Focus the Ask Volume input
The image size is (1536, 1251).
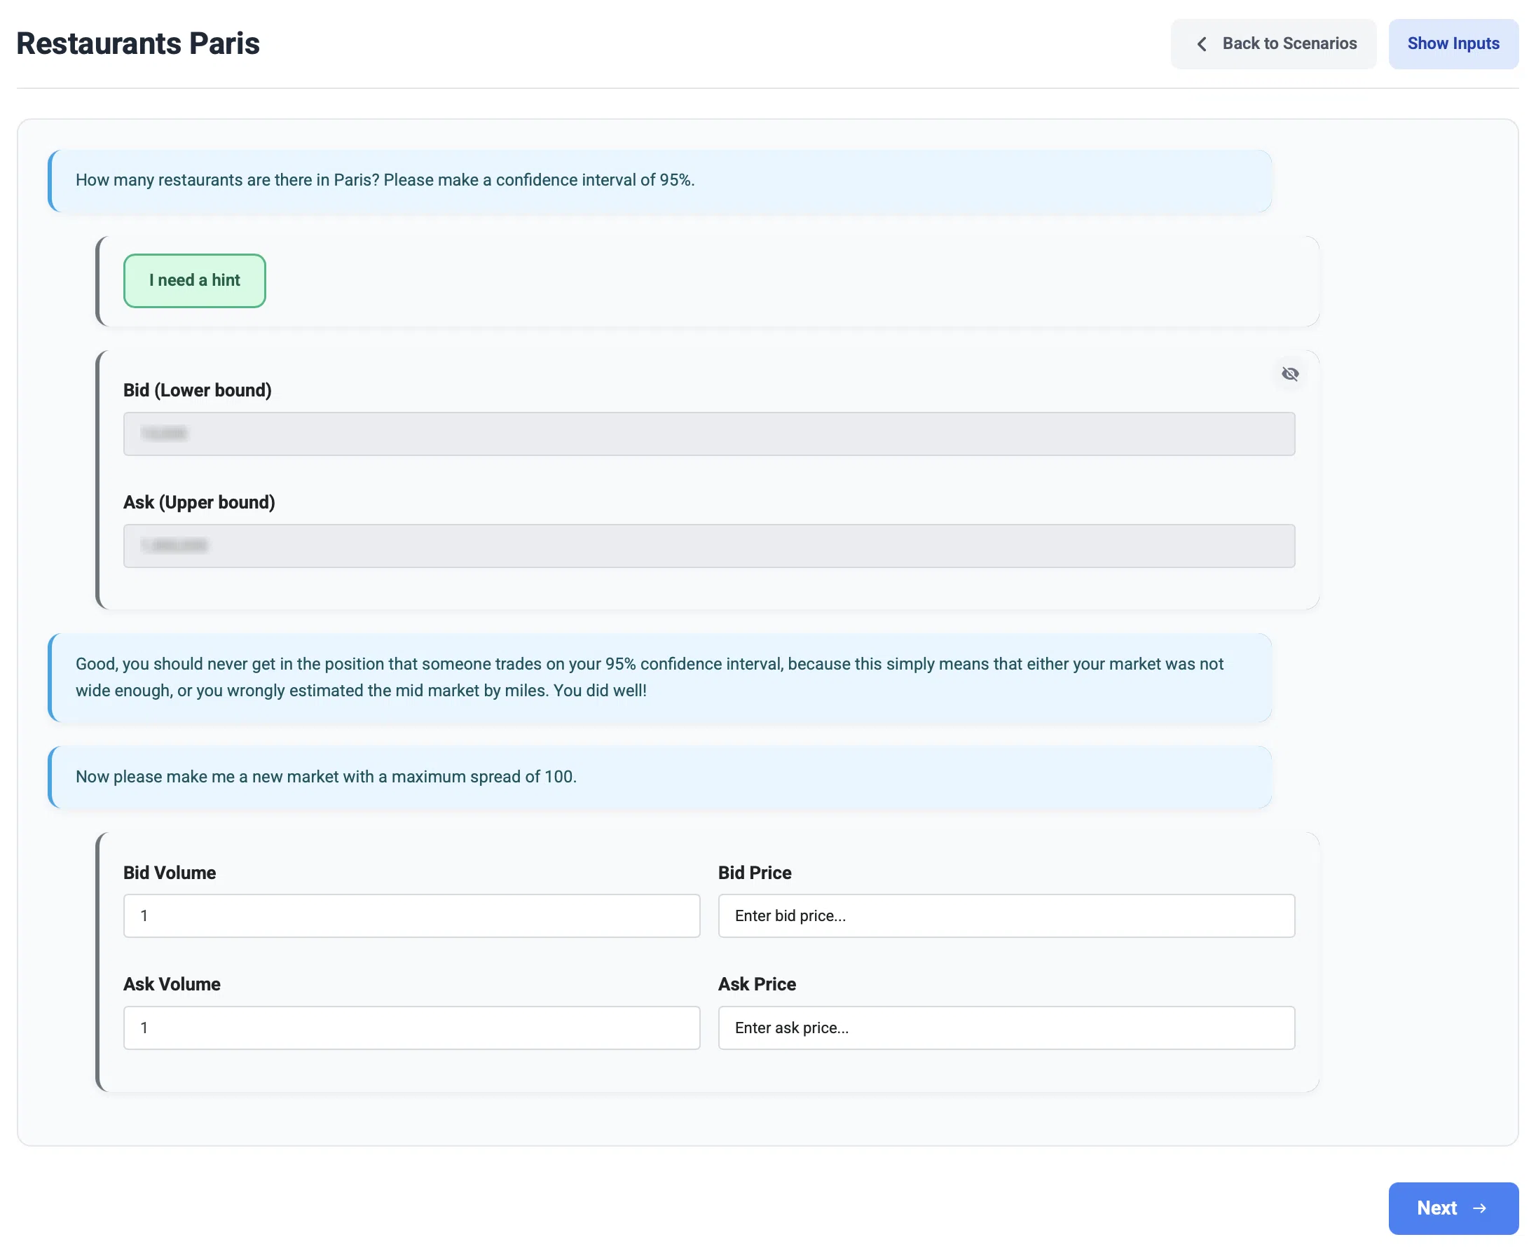(411, 1027)
